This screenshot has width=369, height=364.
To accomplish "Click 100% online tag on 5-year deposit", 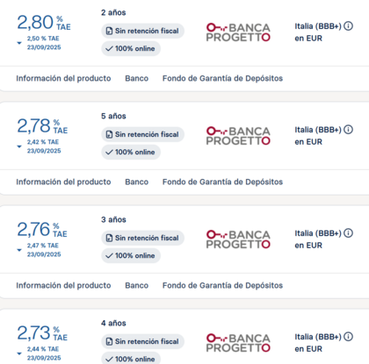I will tap(131, 152).
